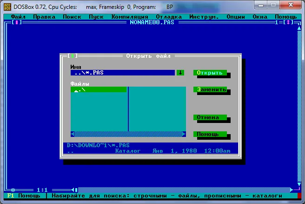Click the Файлы label
This screenshot has width=305, height=204.
[80, 84]
